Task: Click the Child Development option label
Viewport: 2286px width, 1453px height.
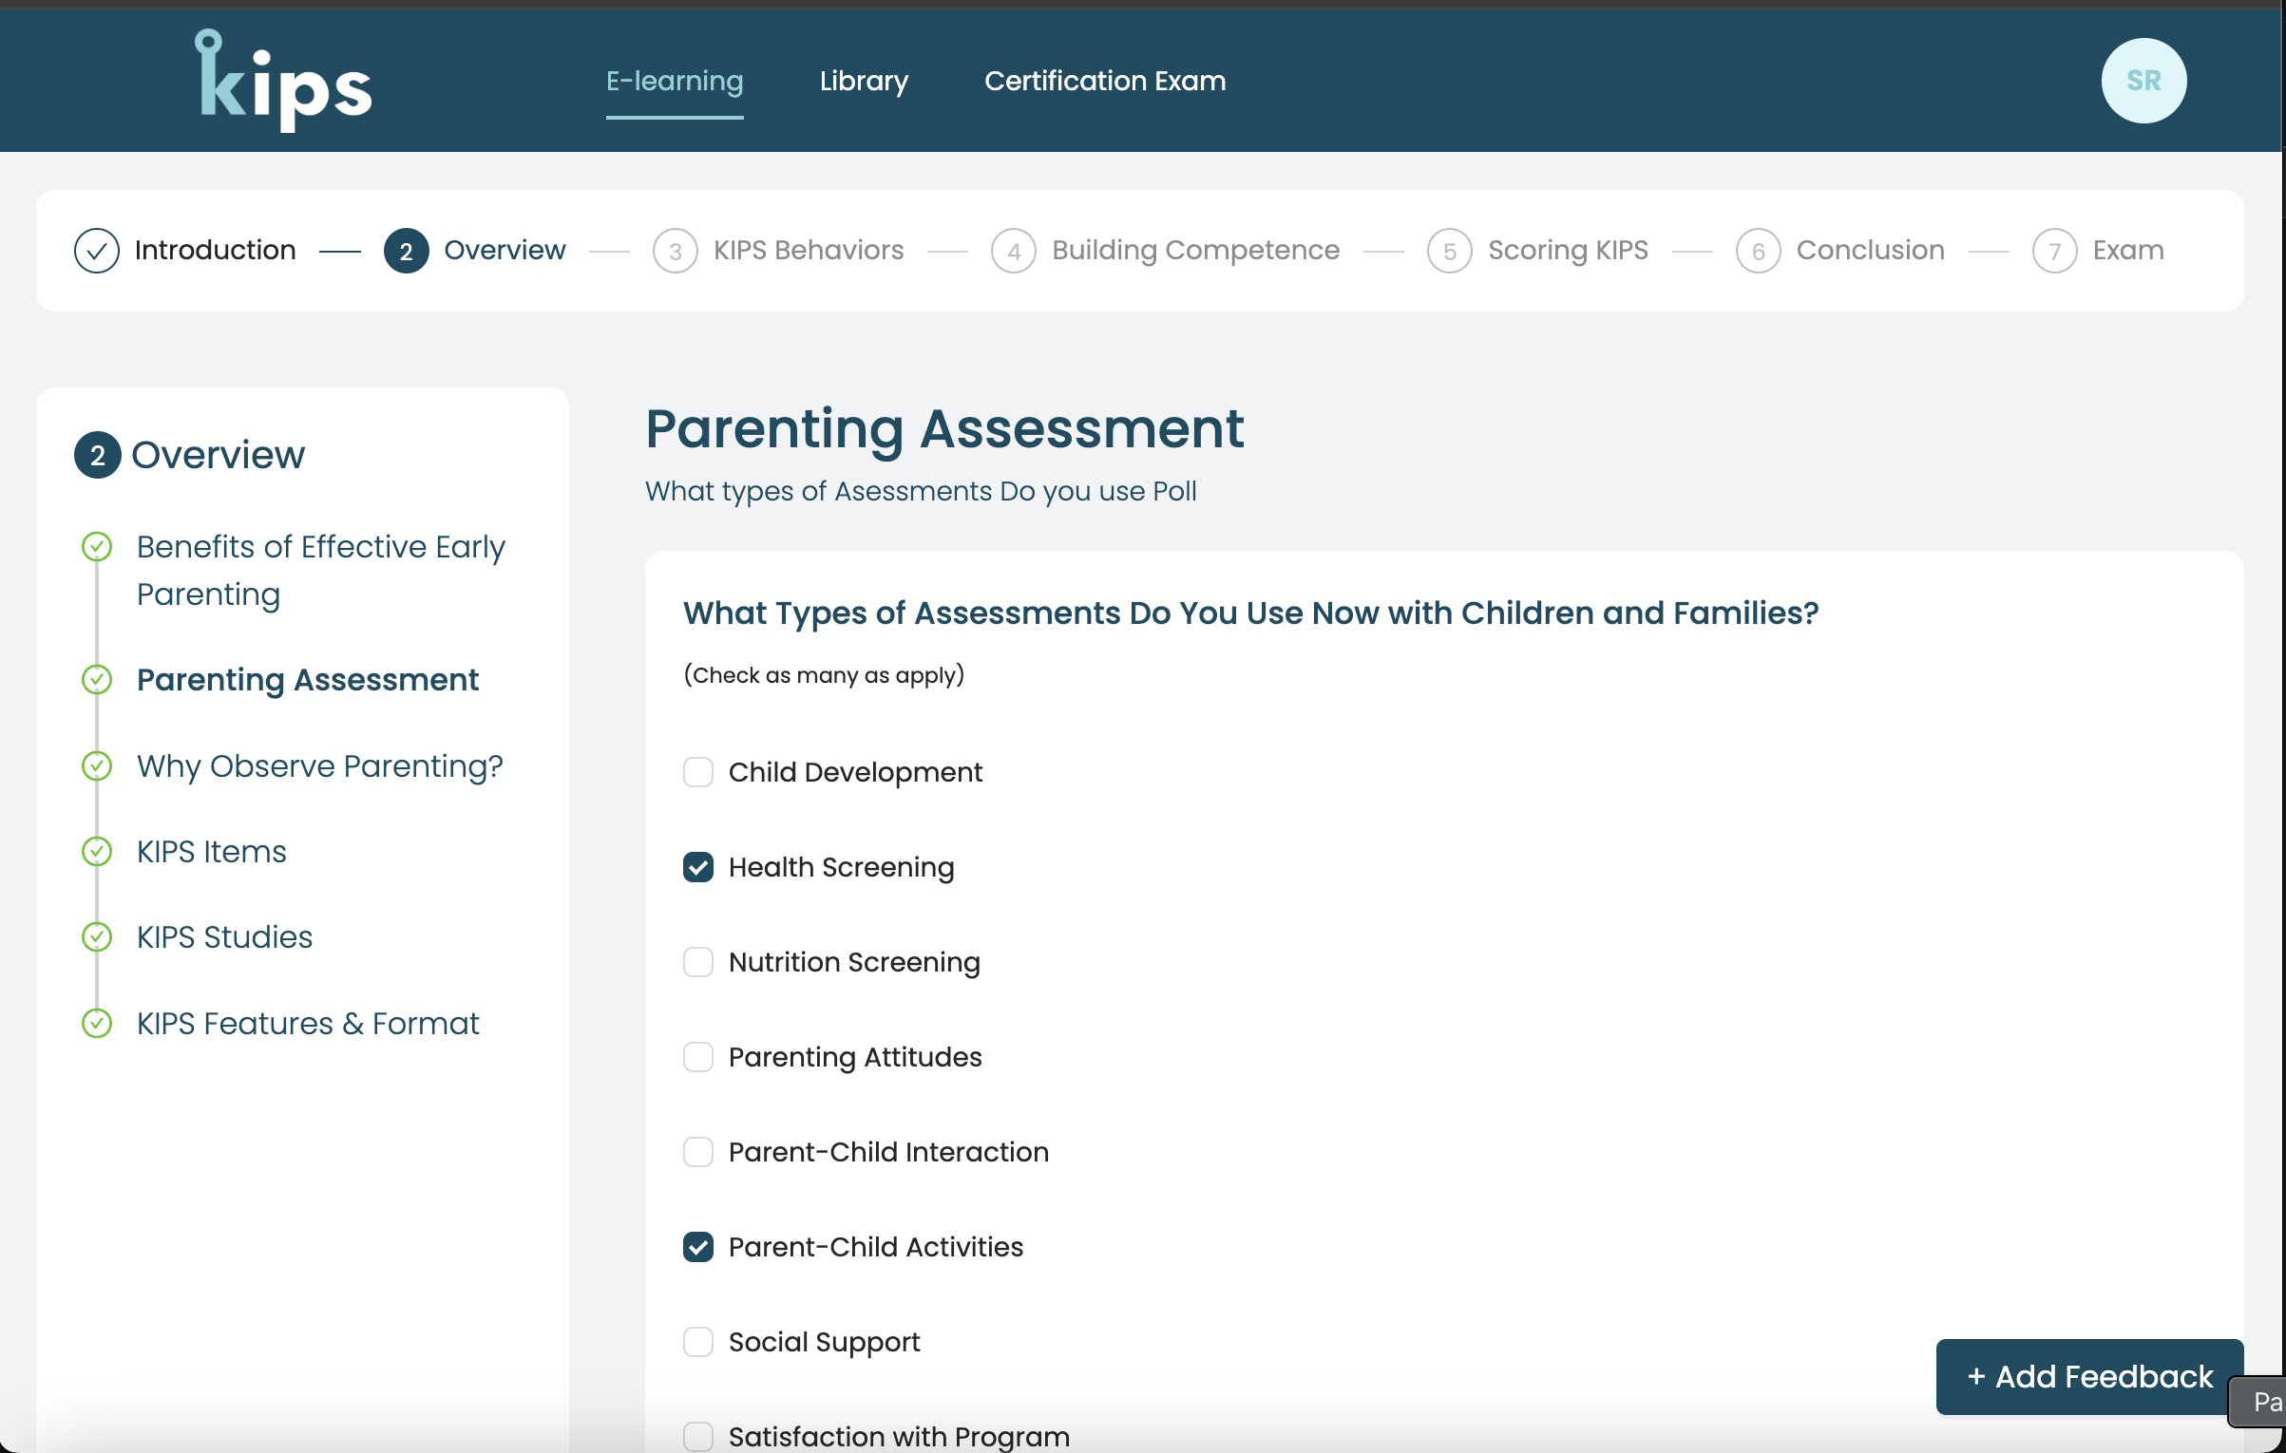Action: pyautogui.click(x=855, y=772)
